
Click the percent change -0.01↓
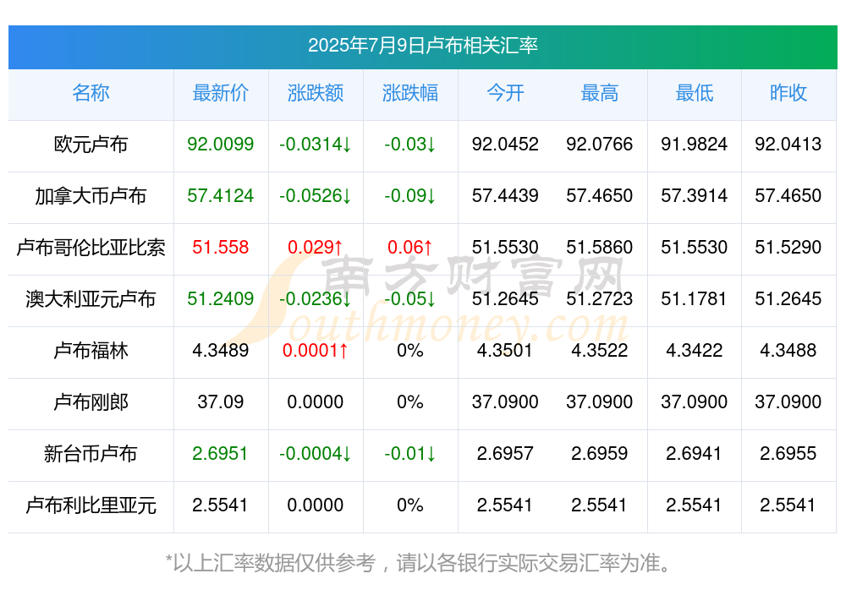tap(410, 453)
